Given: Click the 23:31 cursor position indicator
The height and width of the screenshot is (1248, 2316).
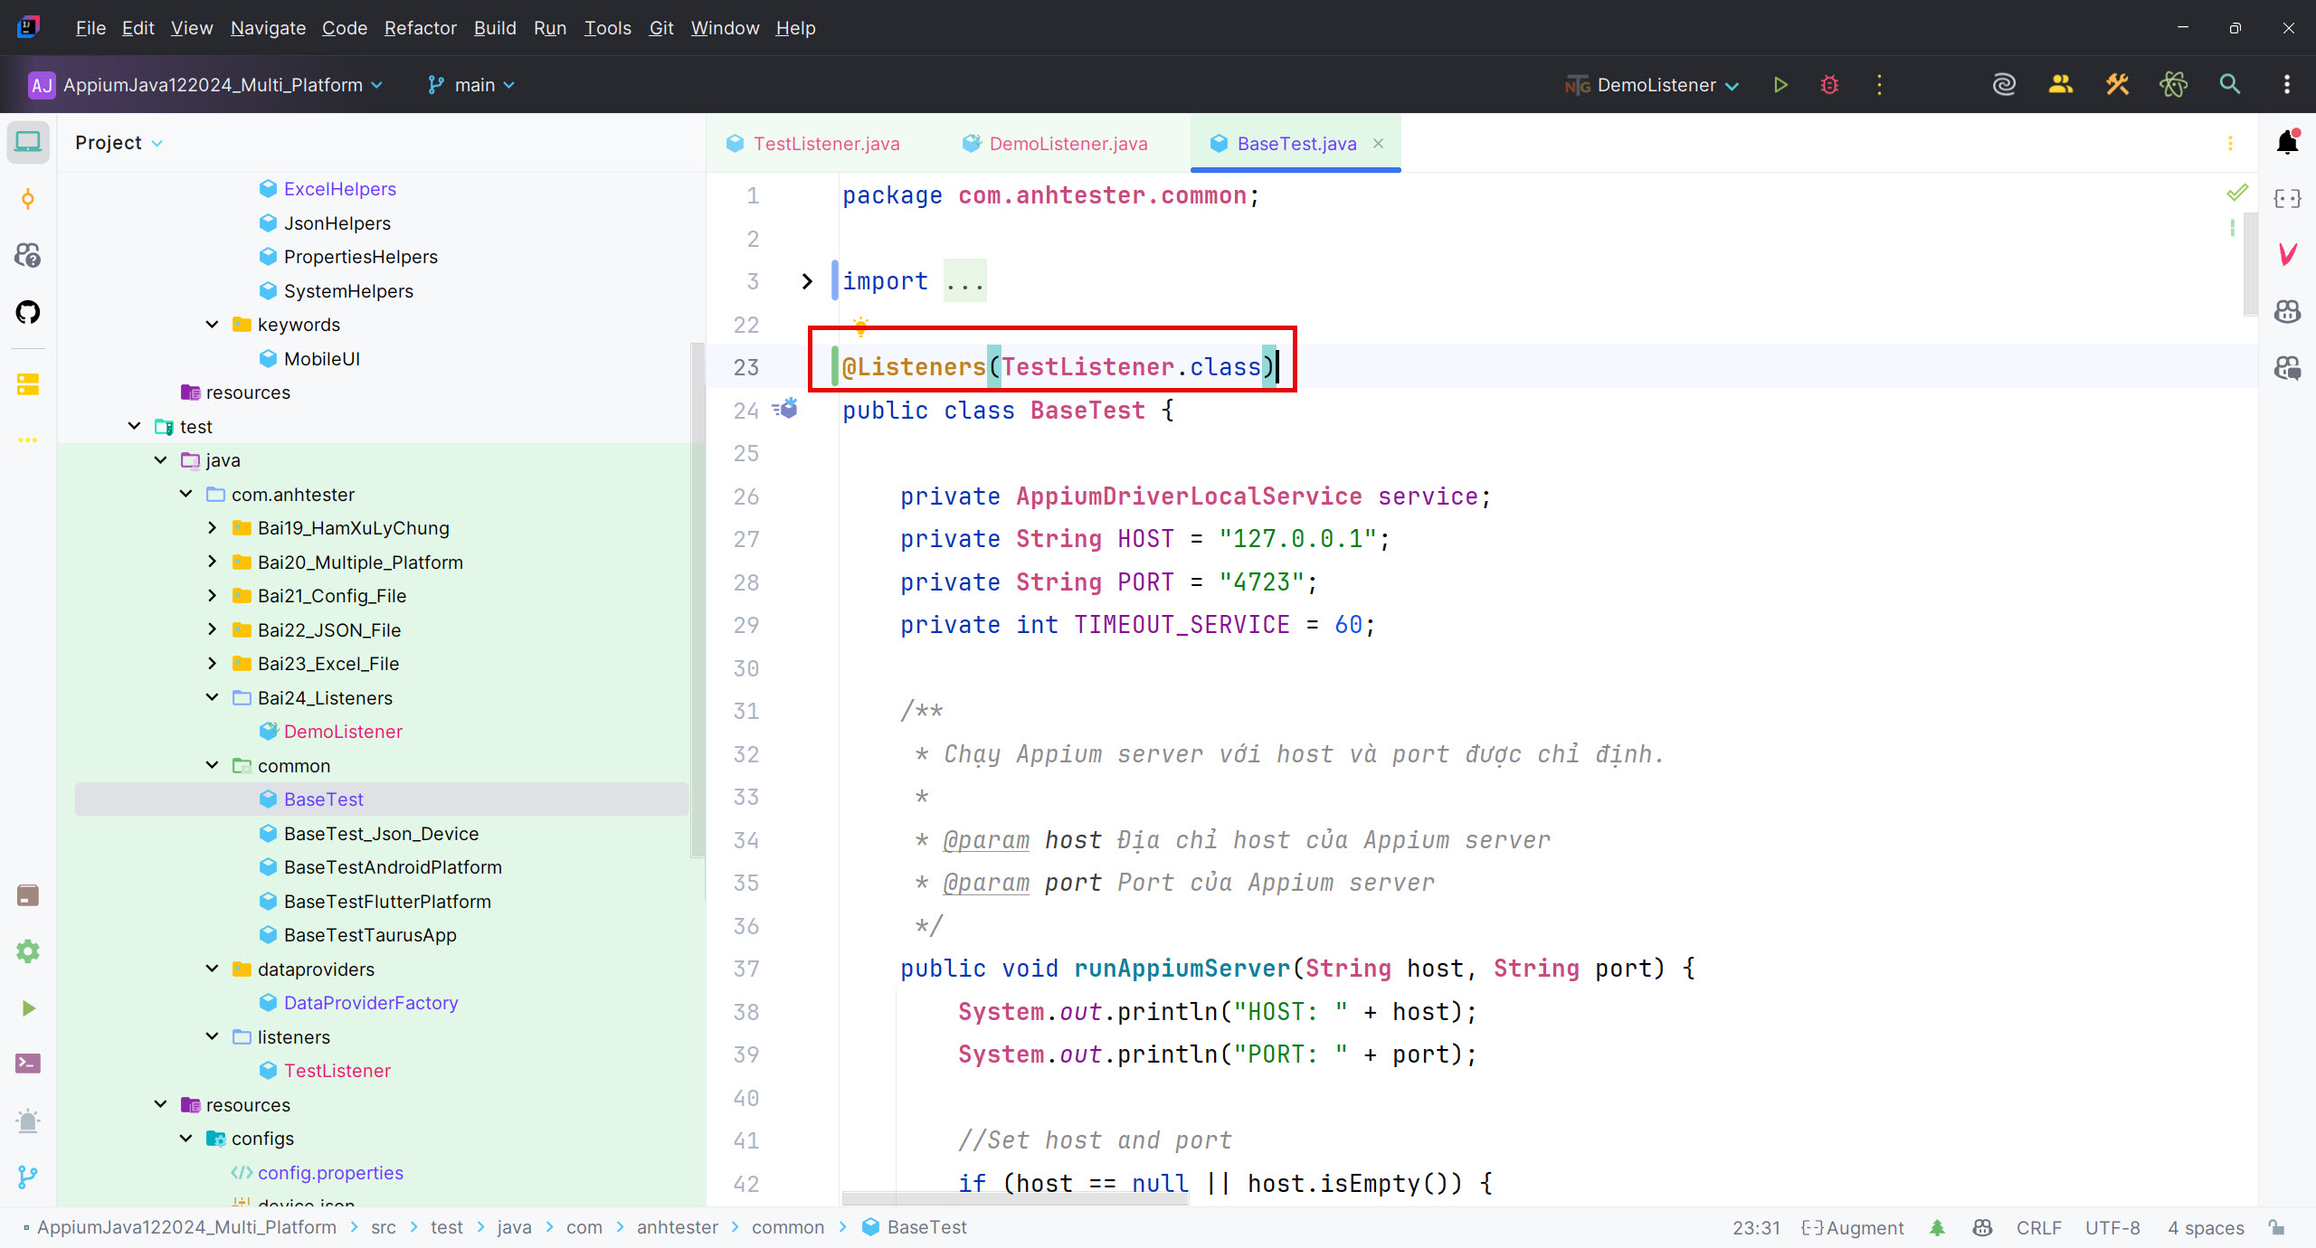Looking at the screenshot, I should point(1756,1227).
